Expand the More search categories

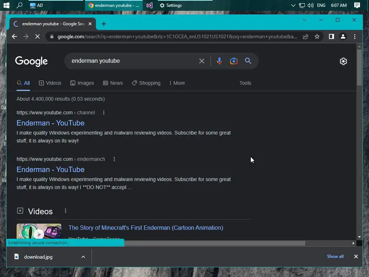(x=177, y=83)
